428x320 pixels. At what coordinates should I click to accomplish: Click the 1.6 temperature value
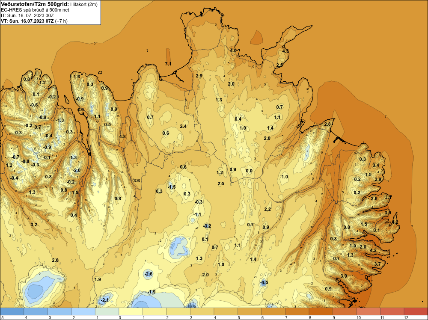tap(77, 77)
